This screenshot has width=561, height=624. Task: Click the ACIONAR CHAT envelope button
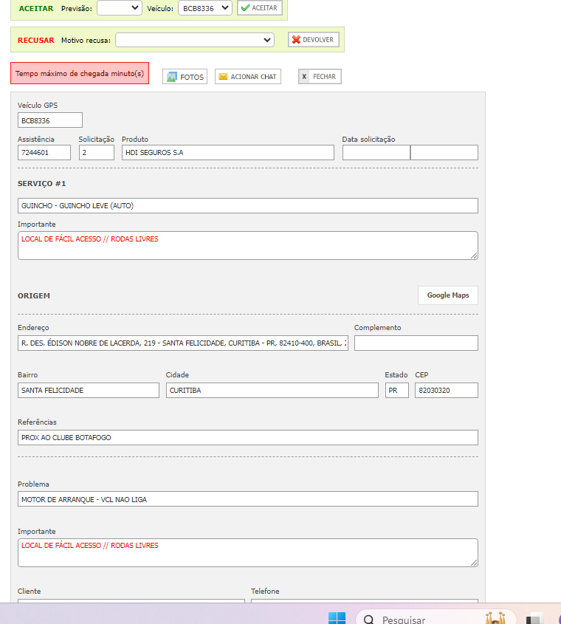coord(247,77)
